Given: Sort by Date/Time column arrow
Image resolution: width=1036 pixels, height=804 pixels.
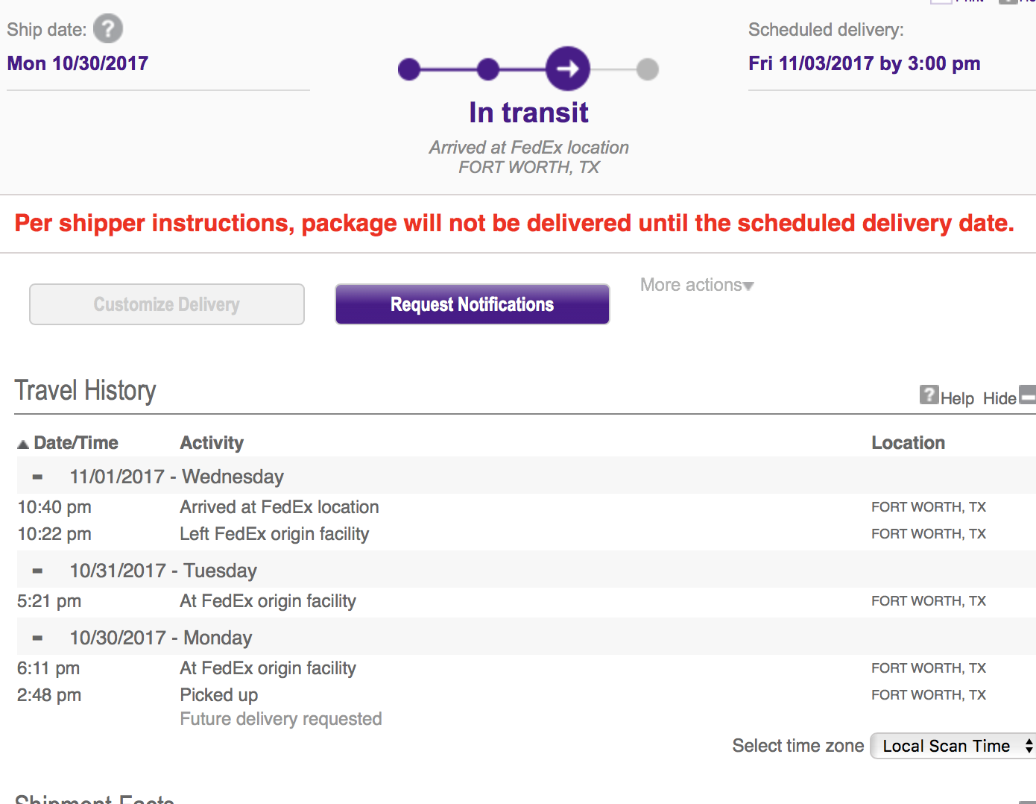Looking at the screenshot, I should click(x=23, y=444).
